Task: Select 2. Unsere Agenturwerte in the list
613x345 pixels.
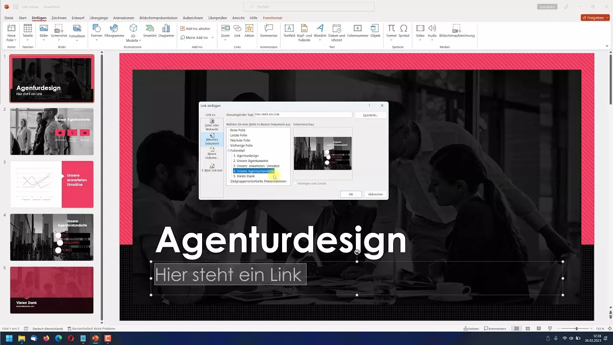Action: (x=250, y=161)
